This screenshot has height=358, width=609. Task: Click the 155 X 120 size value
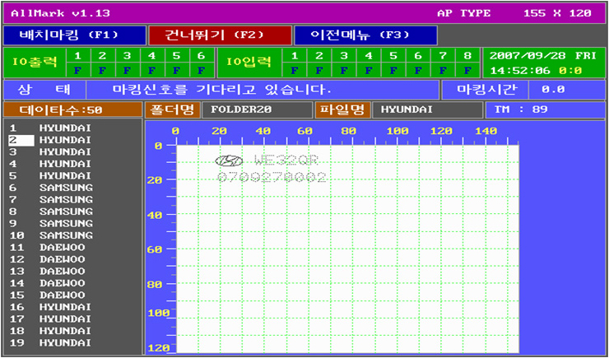[558, 13]
